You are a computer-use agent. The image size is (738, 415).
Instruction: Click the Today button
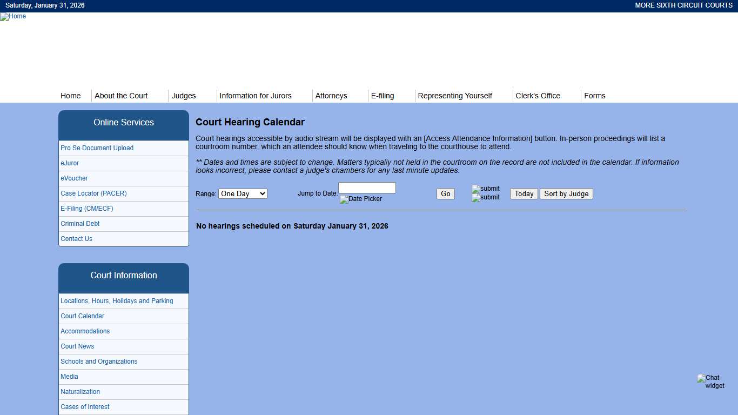[523, 193]
